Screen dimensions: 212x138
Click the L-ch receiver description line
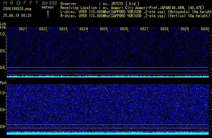tap(136, 12)
